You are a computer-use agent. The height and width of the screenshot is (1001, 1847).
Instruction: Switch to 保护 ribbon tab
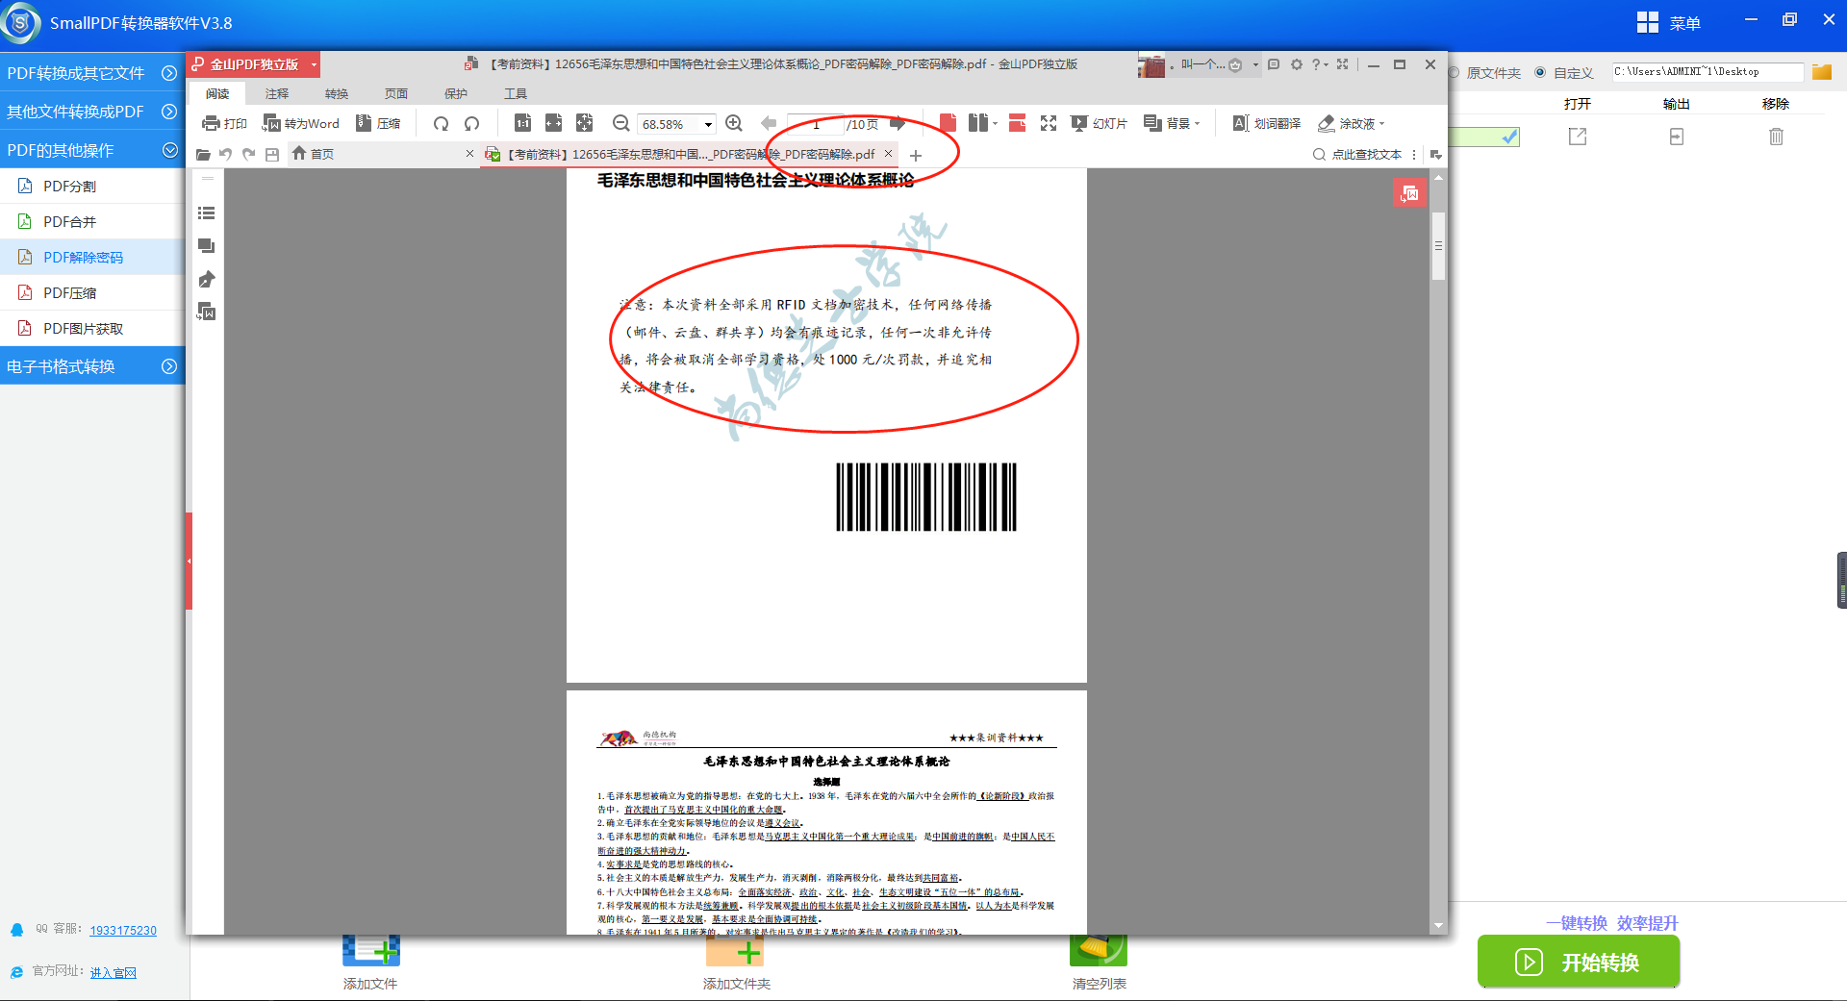pos(456,93)
